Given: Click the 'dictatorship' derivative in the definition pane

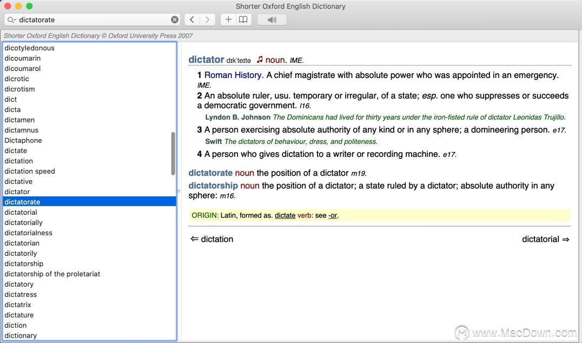Looking at the screenshot, I should [x=213, y=186].
